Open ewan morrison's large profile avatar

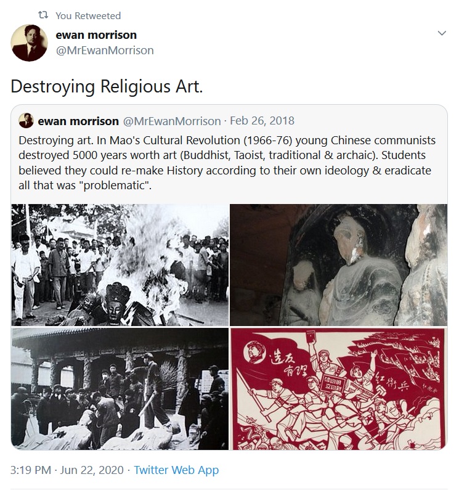point(29,43)
